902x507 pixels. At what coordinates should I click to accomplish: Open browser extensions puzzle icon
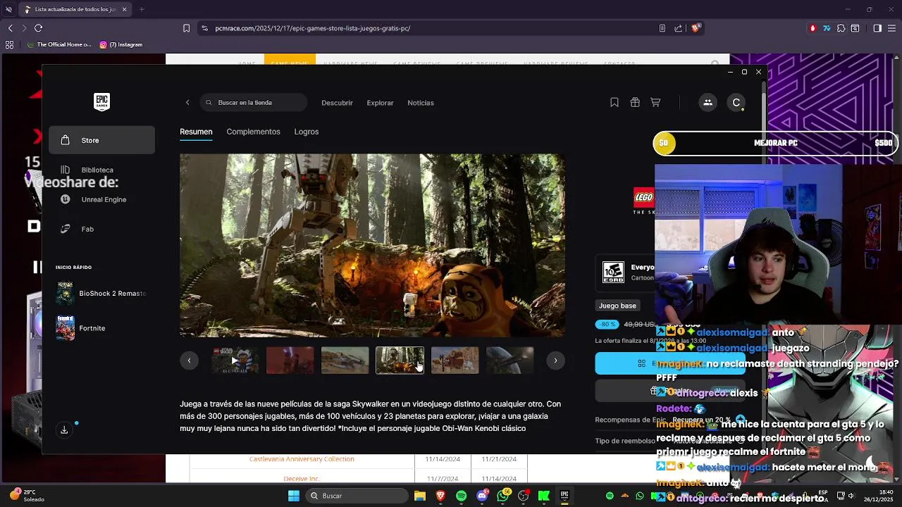[x=841, y=28]
